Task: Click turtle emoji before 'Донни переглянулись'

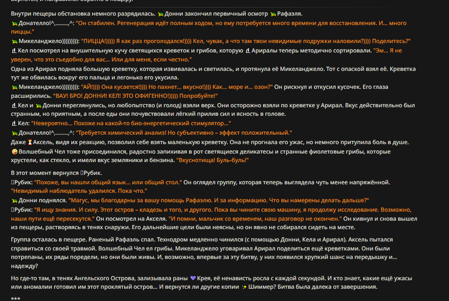Action: (38, 106)
